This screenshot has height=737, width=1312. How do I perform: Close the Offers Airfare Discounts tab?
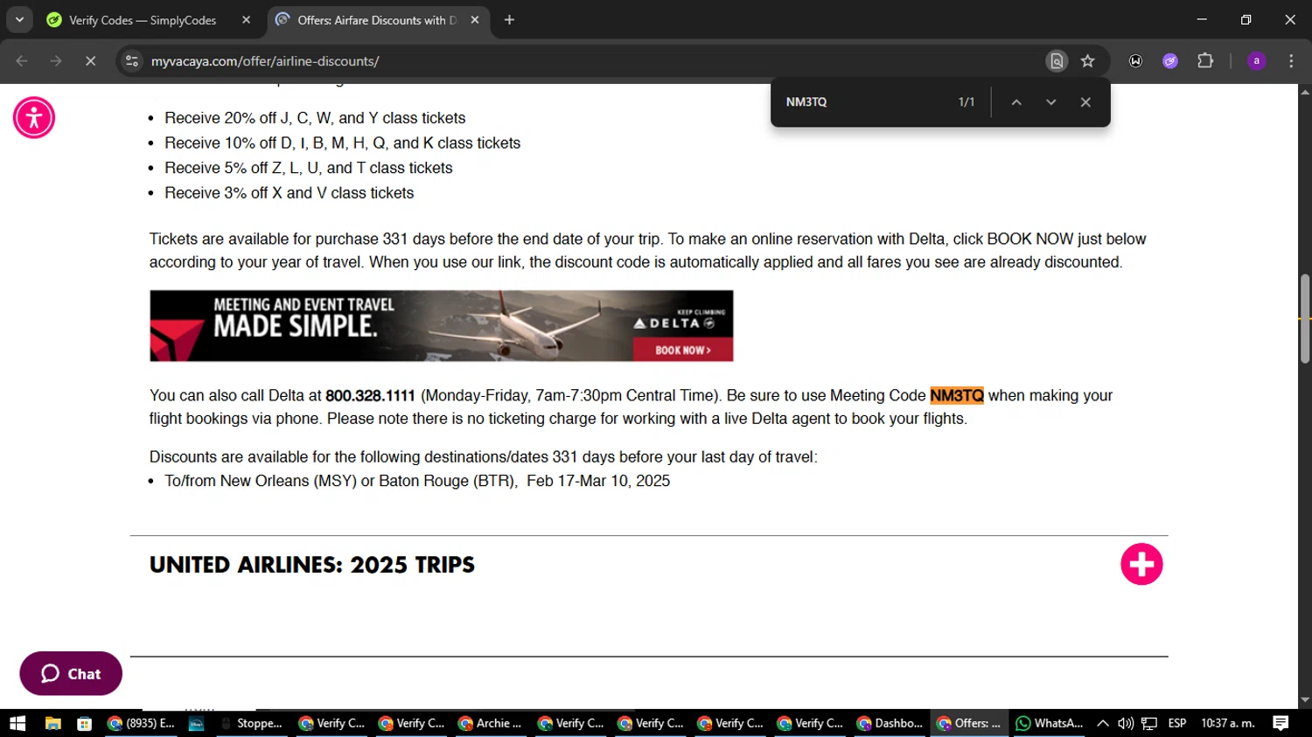475,20
